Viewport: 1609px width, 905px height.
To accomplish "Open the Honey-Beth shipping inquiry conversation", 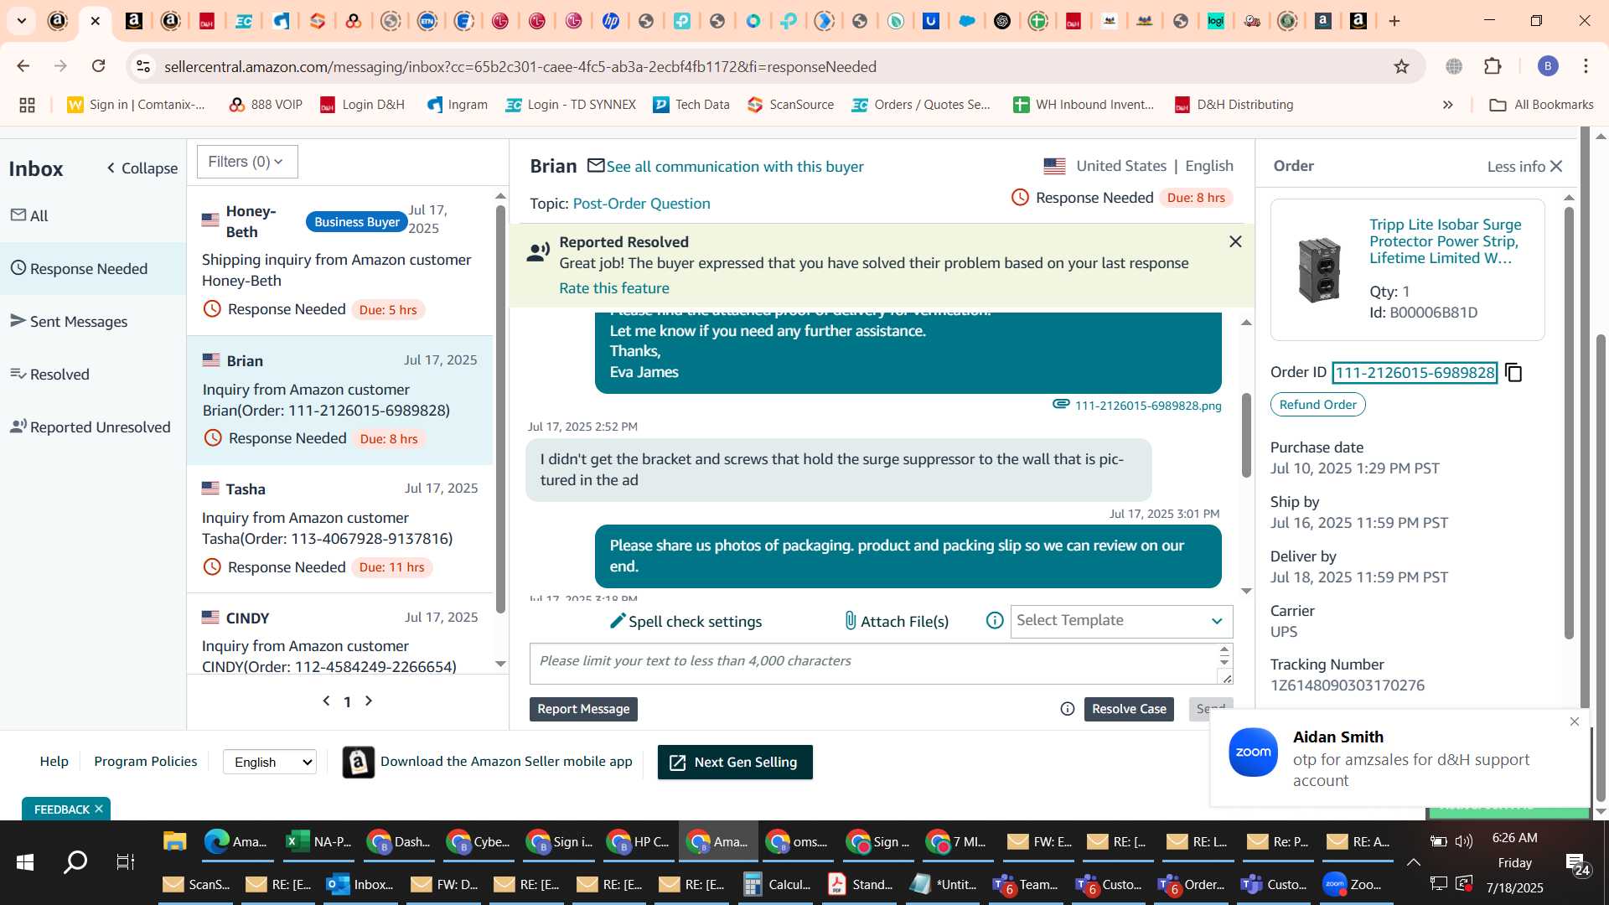I will coord(340,261).
